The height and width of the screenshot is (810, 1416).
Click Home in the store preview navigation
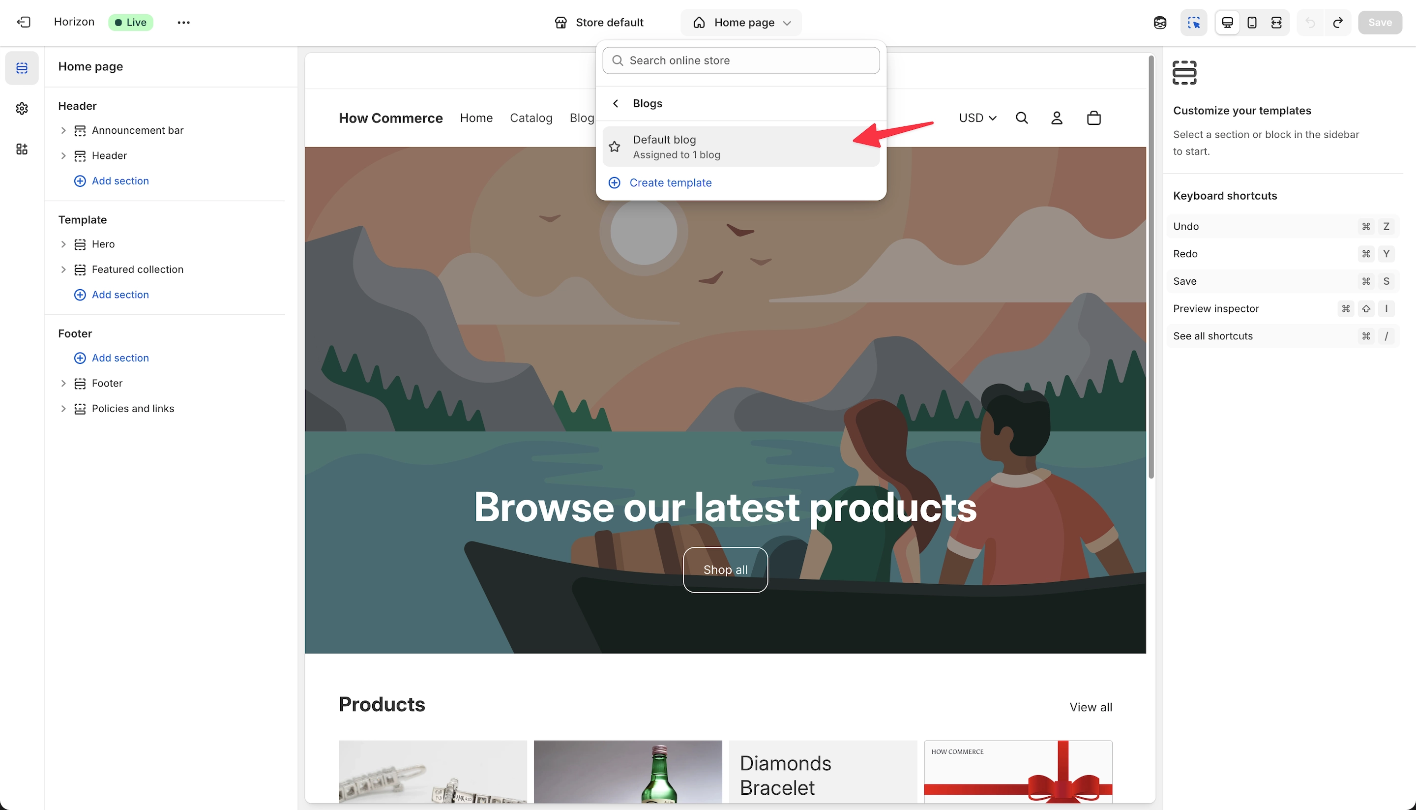[x=476, y=118]
